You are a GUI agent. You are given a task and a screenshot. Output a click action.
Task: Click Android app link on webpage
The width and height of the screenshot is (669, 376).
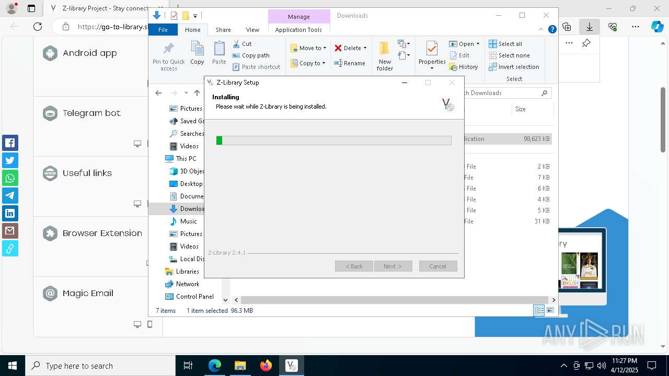[x=90, y=53]
